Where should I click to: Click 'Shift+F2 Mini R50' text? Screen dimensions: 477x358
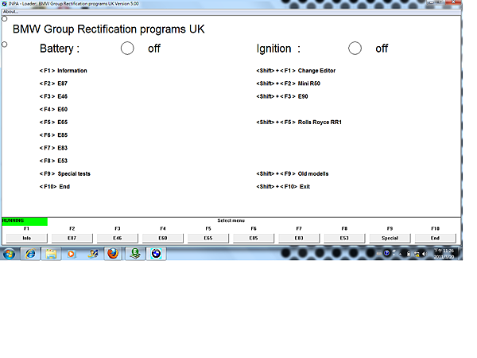click(289, 84)
